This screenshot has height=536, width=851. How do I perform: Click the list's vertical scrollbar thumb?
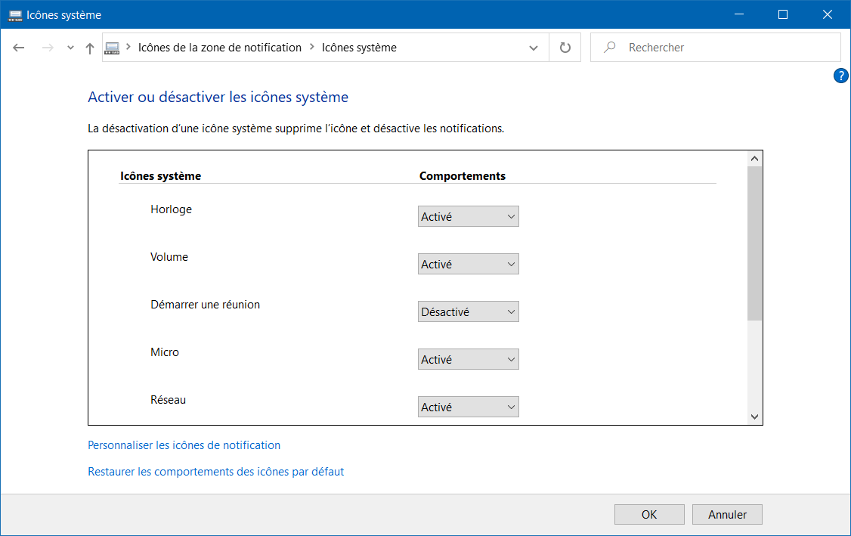(x=754, y=243)
